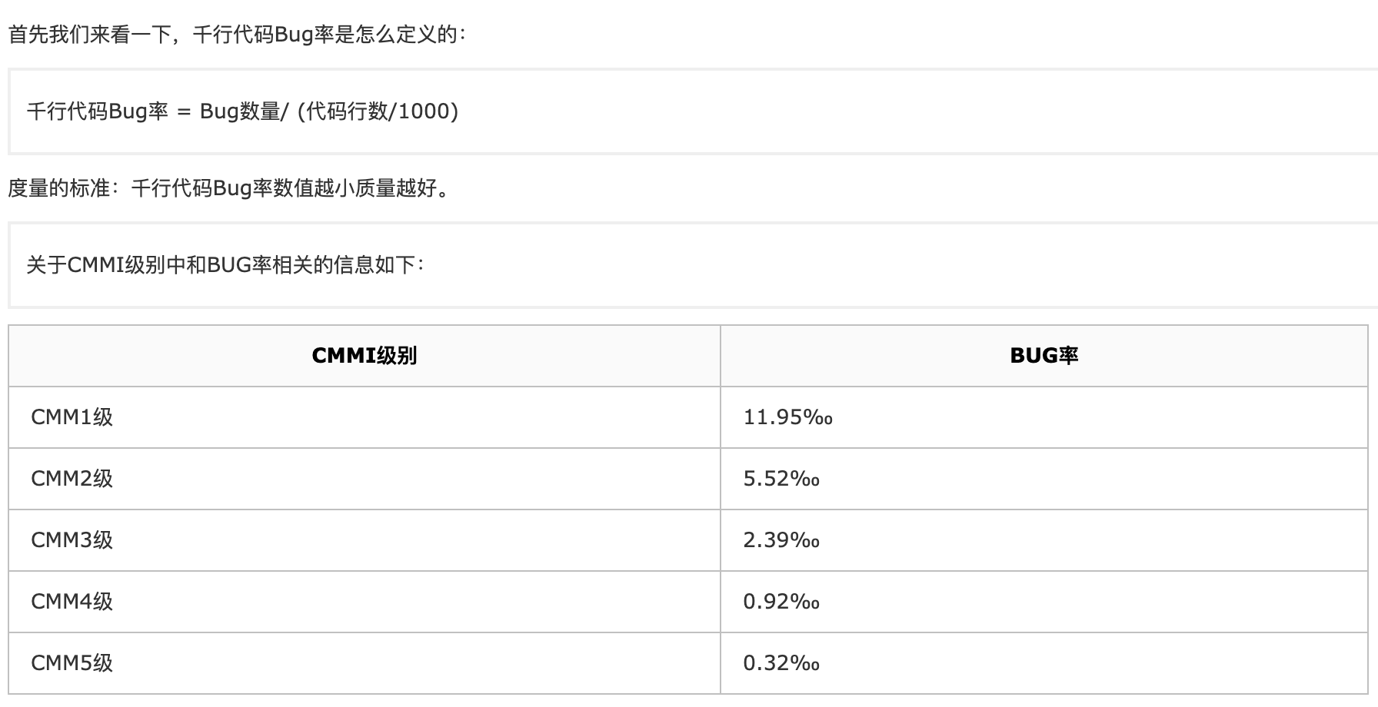The image size is (1378, 707).
Task: Click the 关于CMMI级别 quote block text
Action: pos(225,265)
